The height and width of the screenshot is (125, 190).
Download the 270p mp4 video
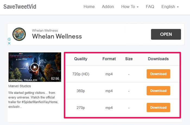click(158, 108)
